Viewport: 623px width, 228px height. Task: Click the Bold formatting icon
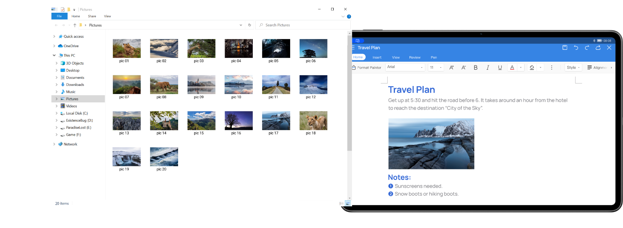tap(476, 68)
